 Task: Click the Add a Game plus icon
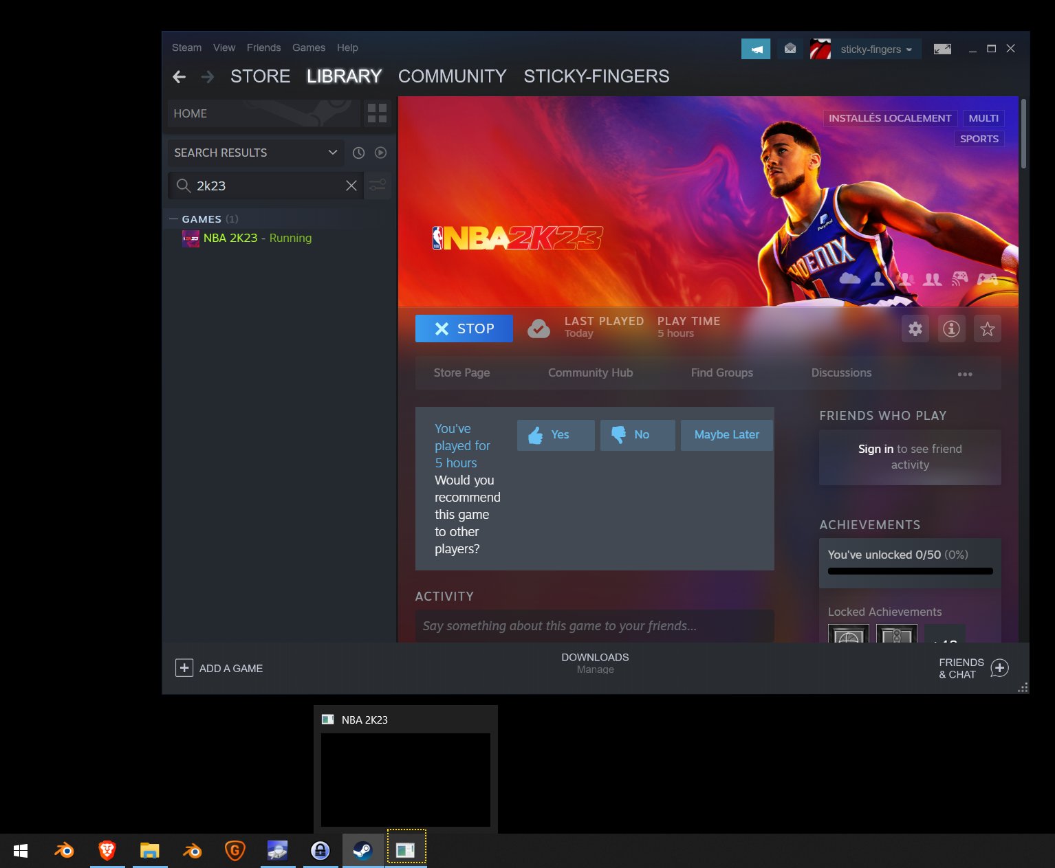[184, 668]
